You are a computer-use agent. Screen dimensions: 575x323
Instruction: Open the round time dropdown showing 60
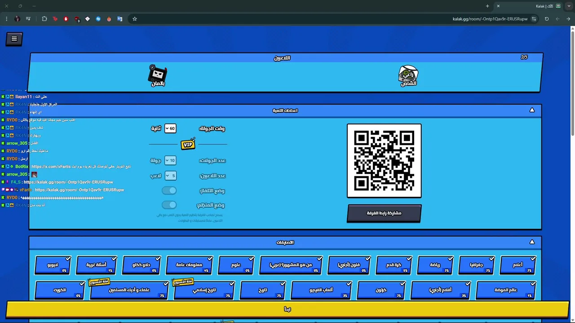170,128
